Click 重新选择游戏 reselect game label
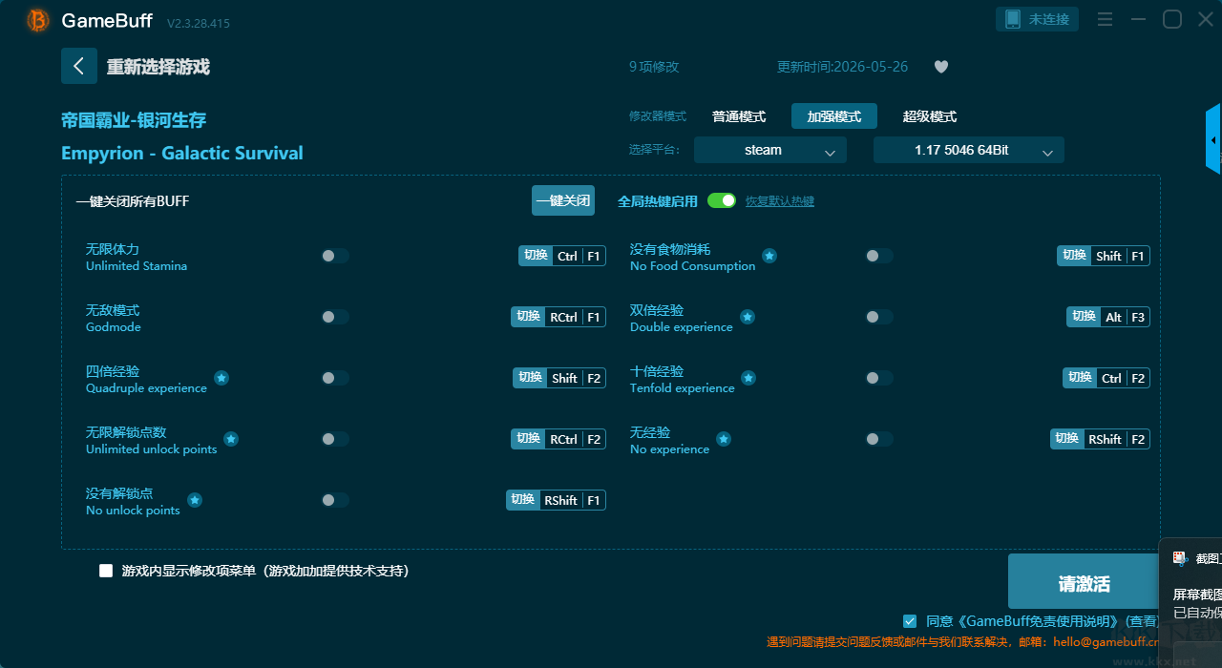The height and width of the screenshot is (668, 1222). [158, 67]
